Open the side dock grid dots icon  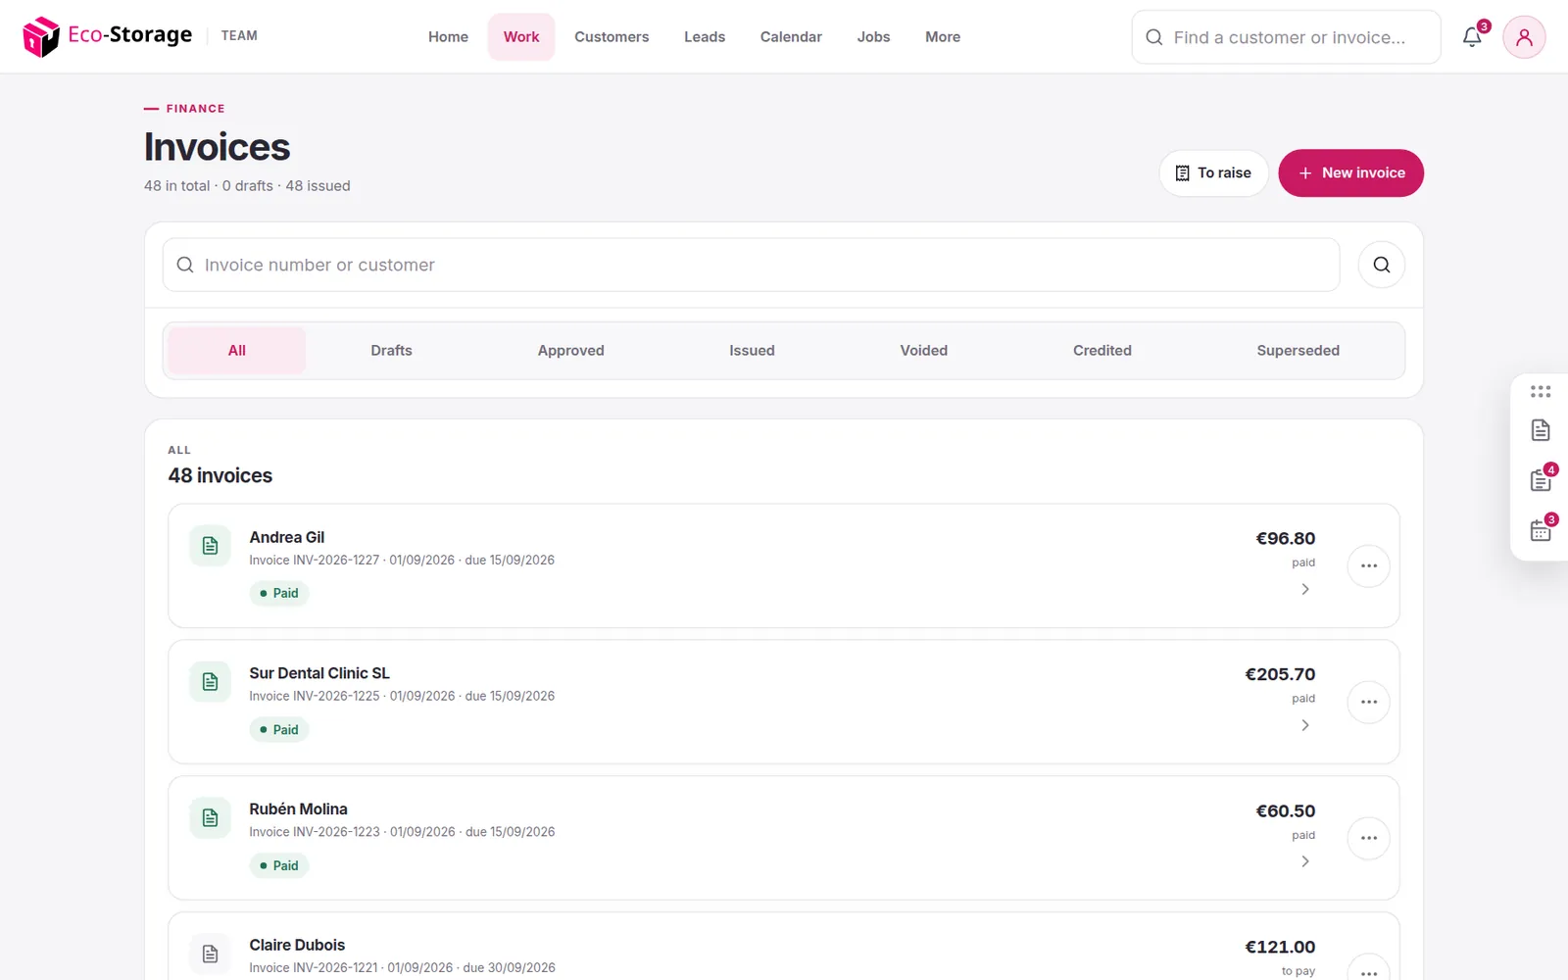click(1541, 391)
